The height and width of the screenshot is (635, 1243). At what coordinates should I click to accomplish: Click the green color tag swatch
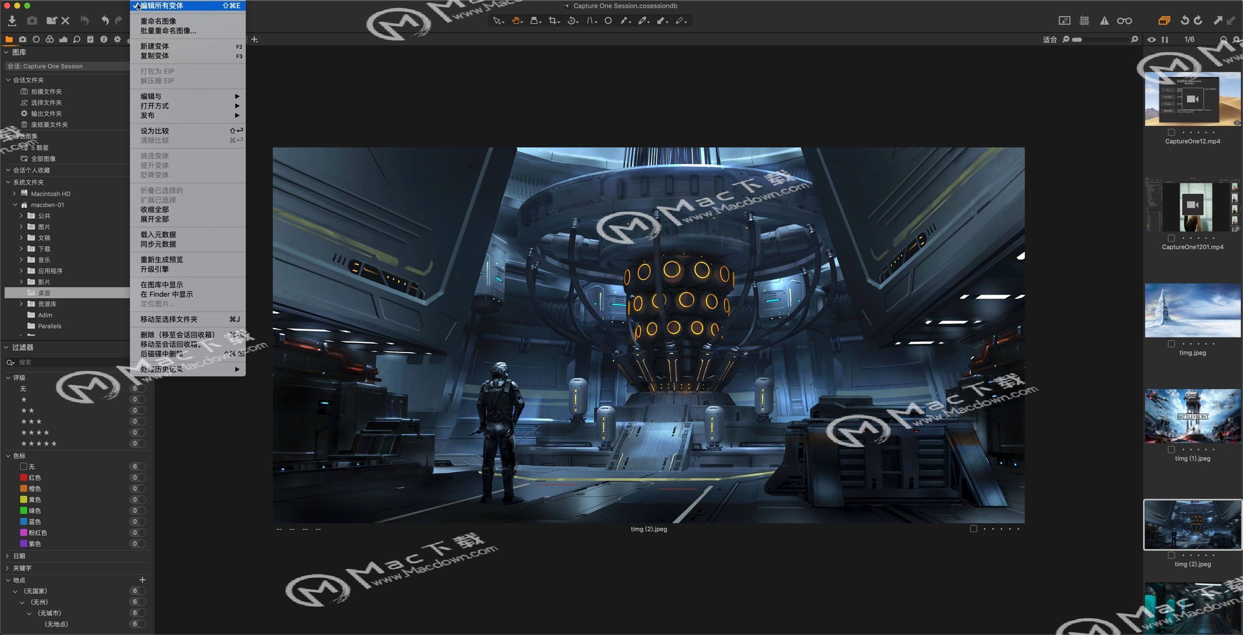click(x=24, y=510)
